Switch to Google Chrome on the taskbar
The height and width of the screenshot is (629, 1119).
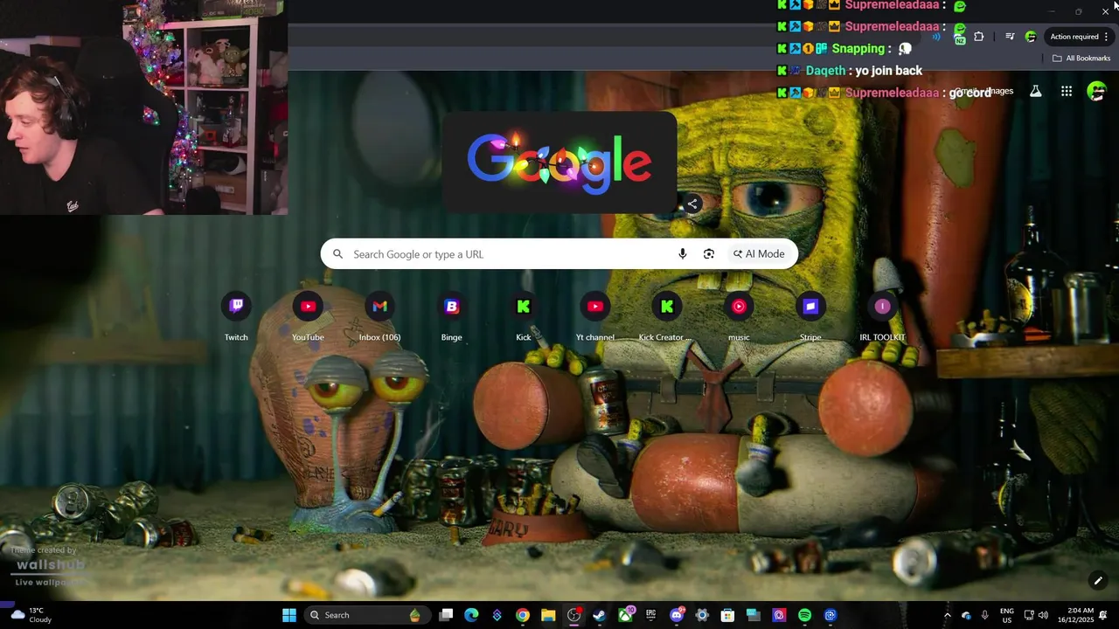point(523,615)
